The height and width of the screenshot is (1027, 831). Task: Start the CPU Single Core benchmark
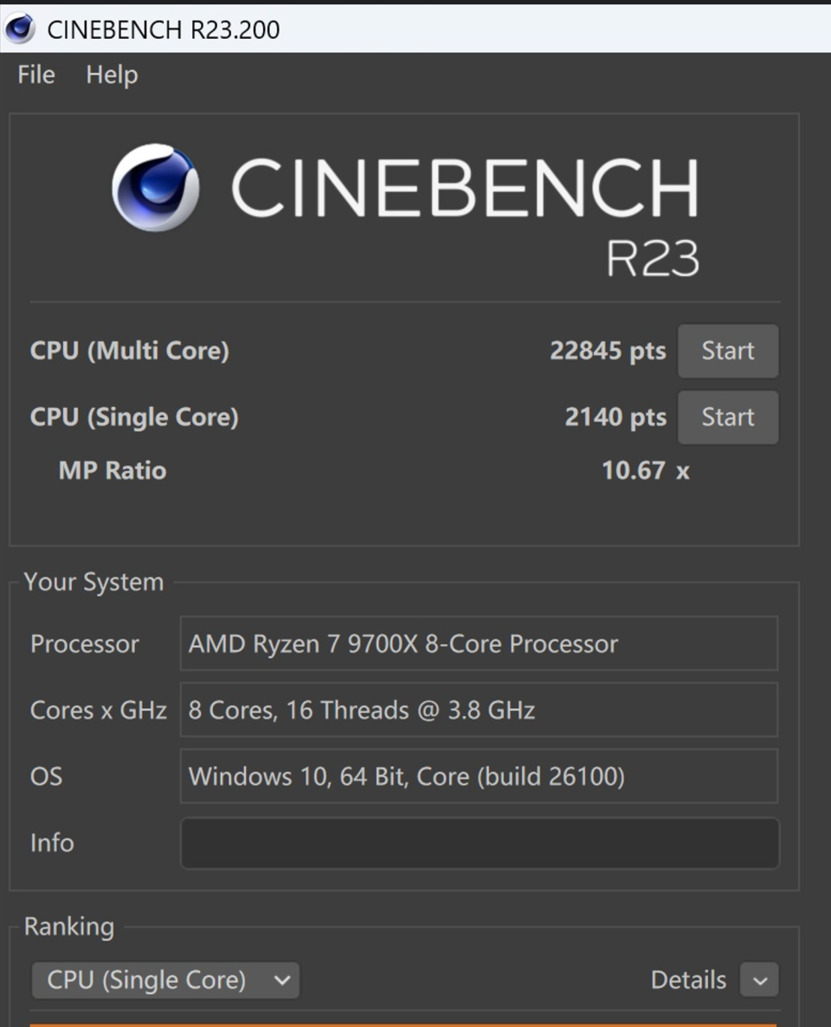tap(728, 417)
